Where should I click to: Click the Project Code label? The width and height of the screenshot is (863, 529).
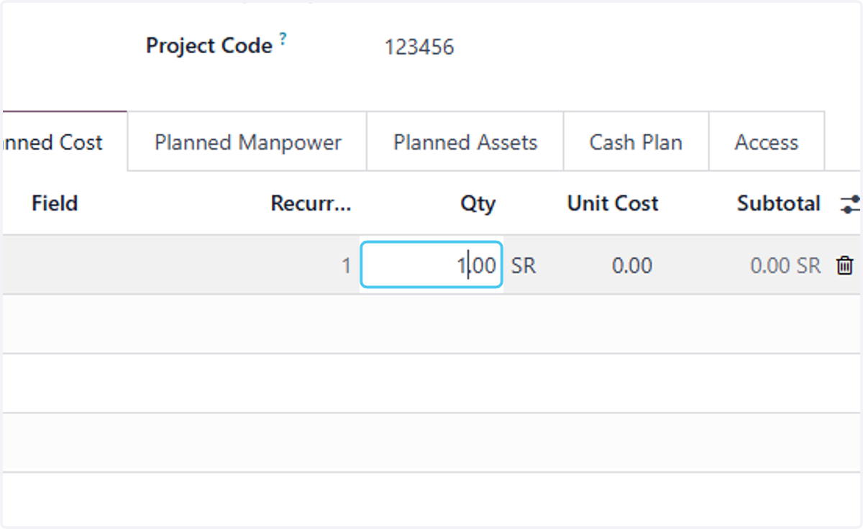pyautogui.click(x=209, y=46)
